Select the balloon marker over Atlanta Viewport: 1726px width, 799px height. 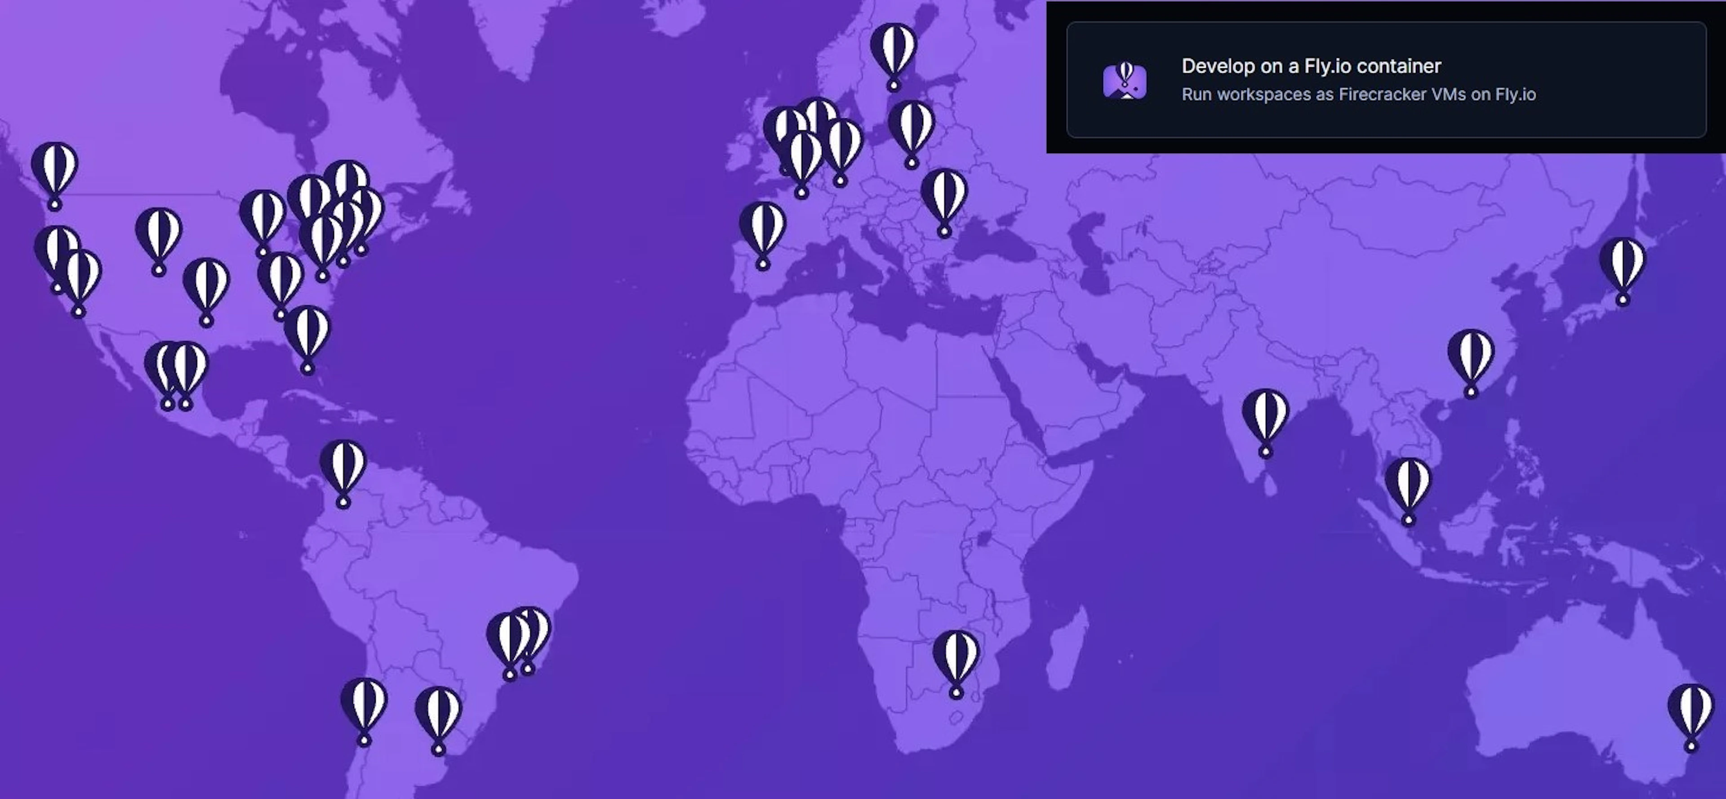(x=280, y=286)
